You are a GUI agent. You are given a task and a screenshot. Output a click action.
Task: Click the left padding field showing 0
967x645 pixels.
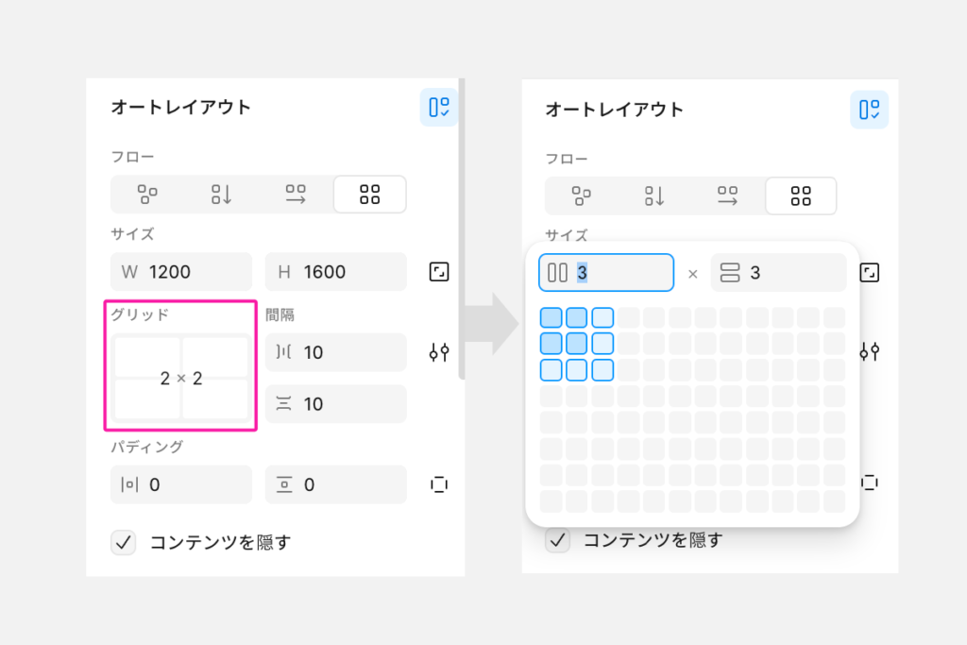pos(181,484)
